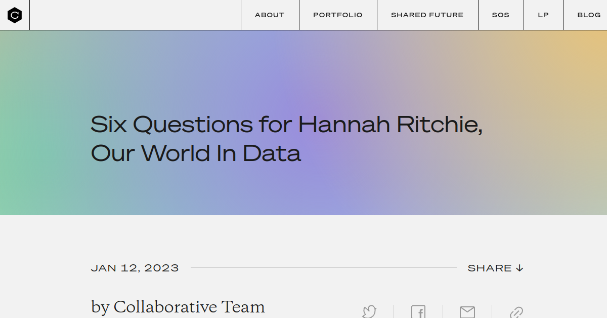Share the article on Facebook

[x=418, y=311]
